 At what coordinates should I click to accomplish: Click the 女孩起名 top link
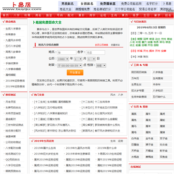click(x=87, y=4)
